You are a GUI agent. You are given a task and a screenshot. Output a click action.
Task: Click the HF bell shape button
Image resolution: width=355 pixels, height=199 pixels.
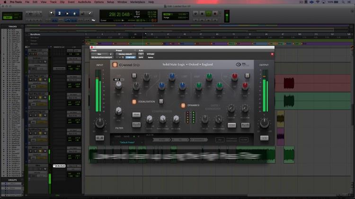tap(247, 75)
